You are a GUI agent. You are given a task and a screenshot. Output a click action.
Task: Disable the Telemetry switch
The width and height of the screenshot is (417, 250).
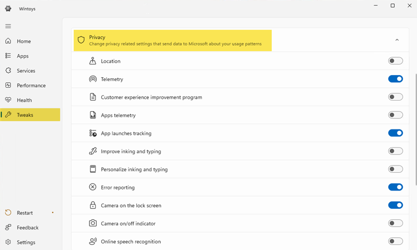[x=395, y=79]
